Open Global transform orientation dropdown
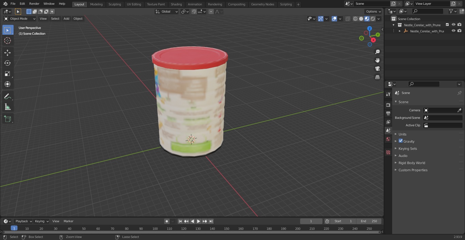 tap(167, 12)
